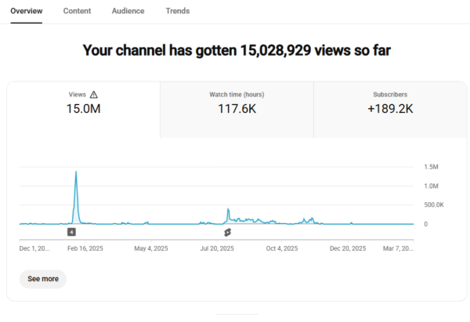Screen dimensions: 470x322
Task: Click the warning triangle icon beside Views
Action: (94, 94)
